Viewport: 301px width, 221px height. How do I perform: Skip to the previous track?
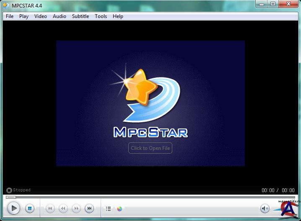50,208
